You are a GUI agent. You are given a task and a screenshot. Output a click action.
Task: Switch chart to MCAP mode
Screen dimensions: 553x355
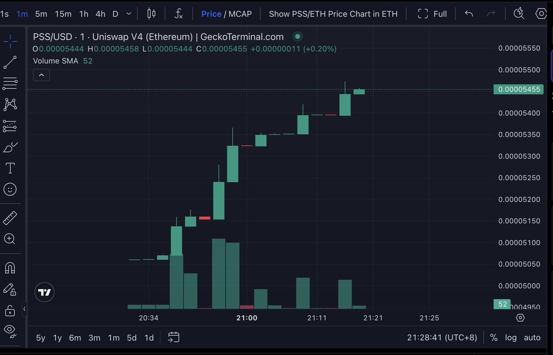coord(240,14)
